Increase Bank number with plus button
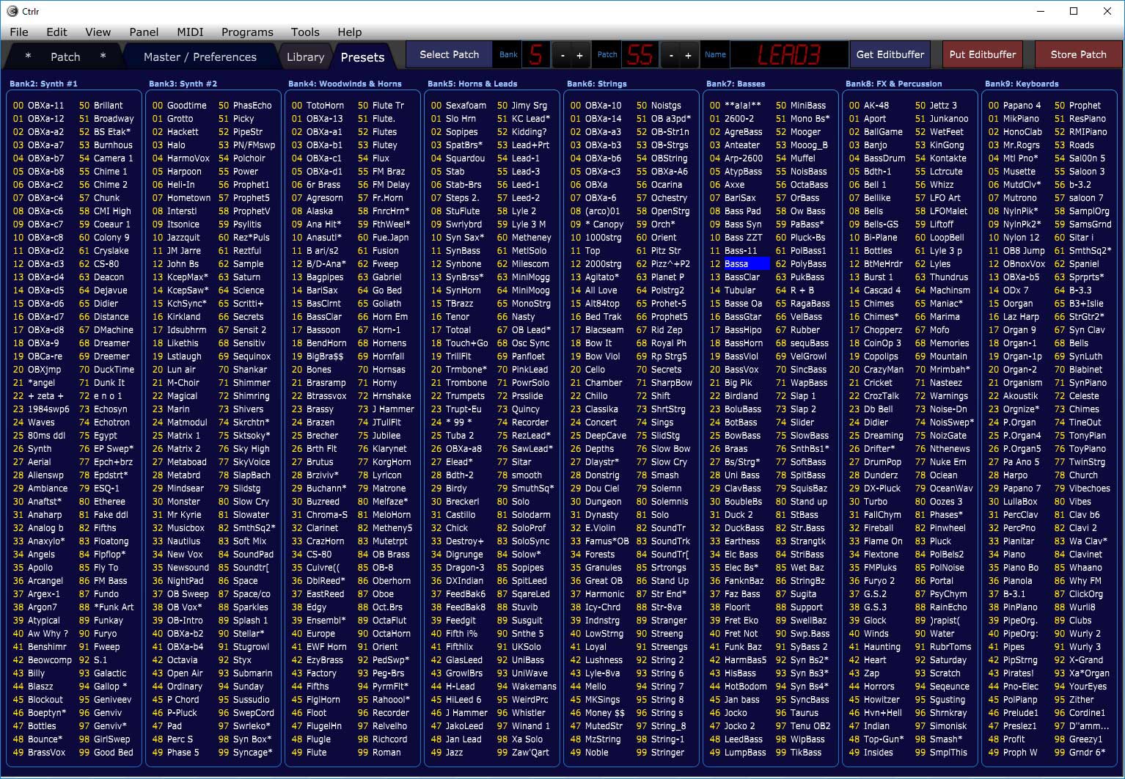The image size is (1125, 779). click(x=579, y=55)
